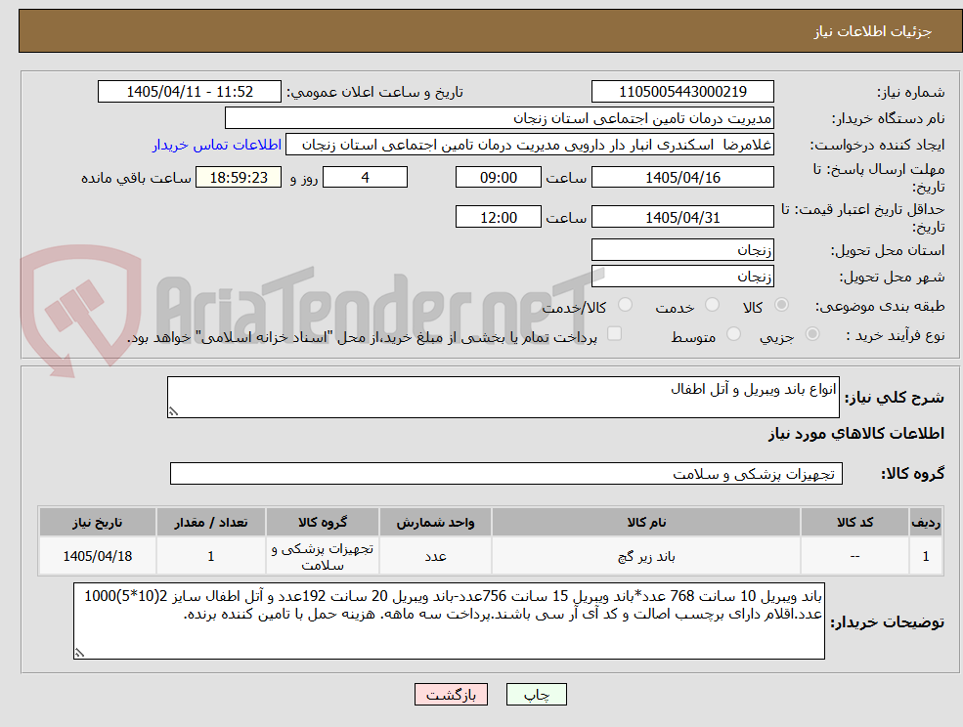
Task: Click the delivery province field زنجان
Action: click(x=682, y=250)
